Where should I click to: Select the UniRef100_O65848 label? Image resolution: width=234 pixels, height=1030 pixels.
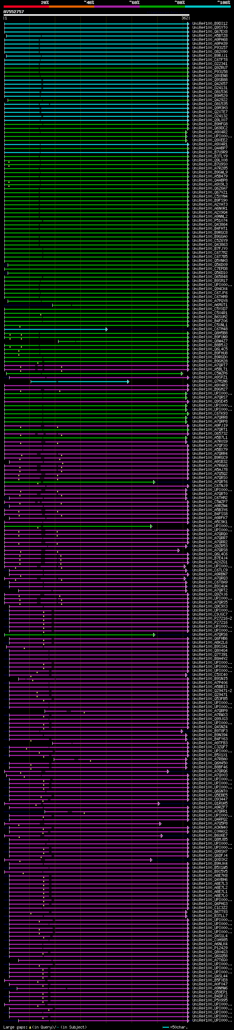click(210, 277)
